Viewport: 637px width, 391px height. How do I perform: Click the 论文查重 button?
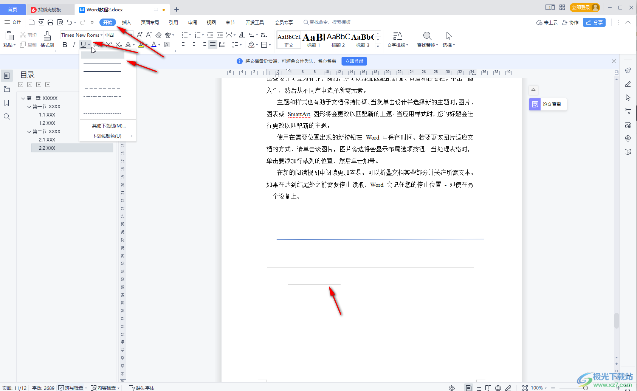pyautogui.click(x=548, y=104)
